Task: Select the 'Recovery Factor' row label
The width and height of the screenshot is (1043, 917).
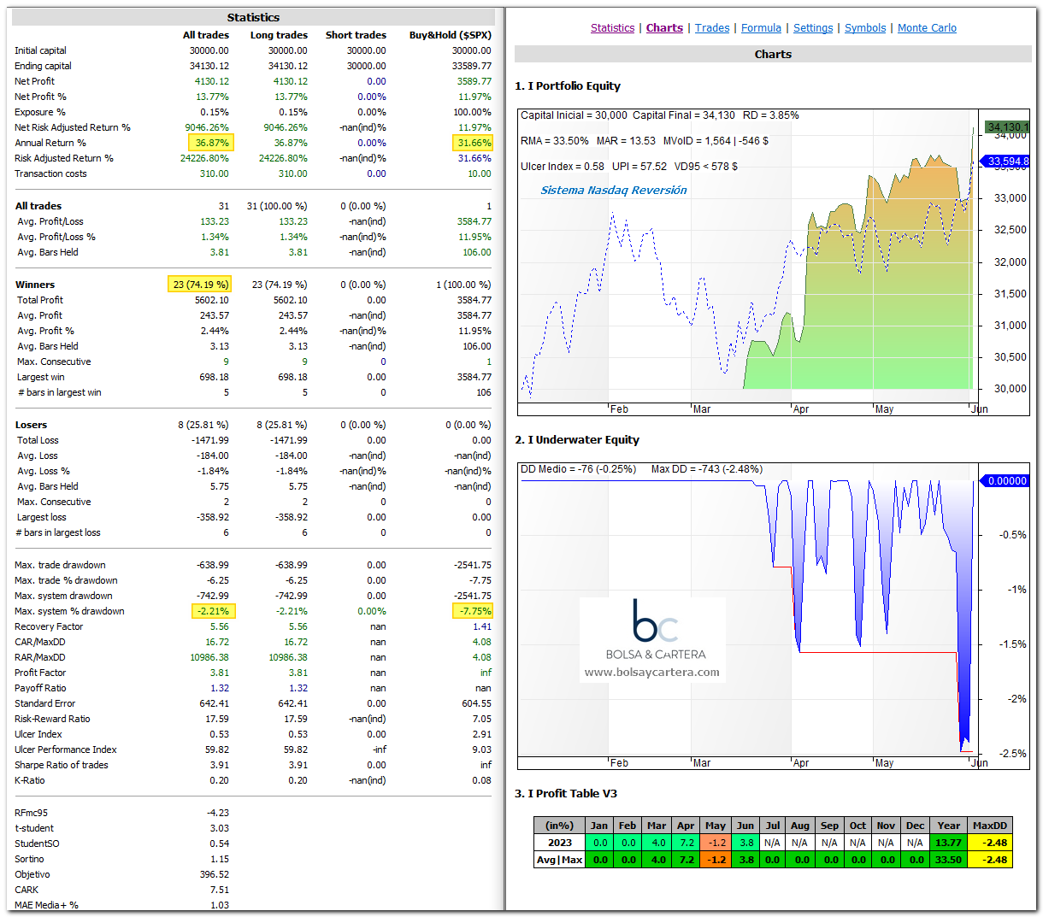Action: [x=49, y=626]
